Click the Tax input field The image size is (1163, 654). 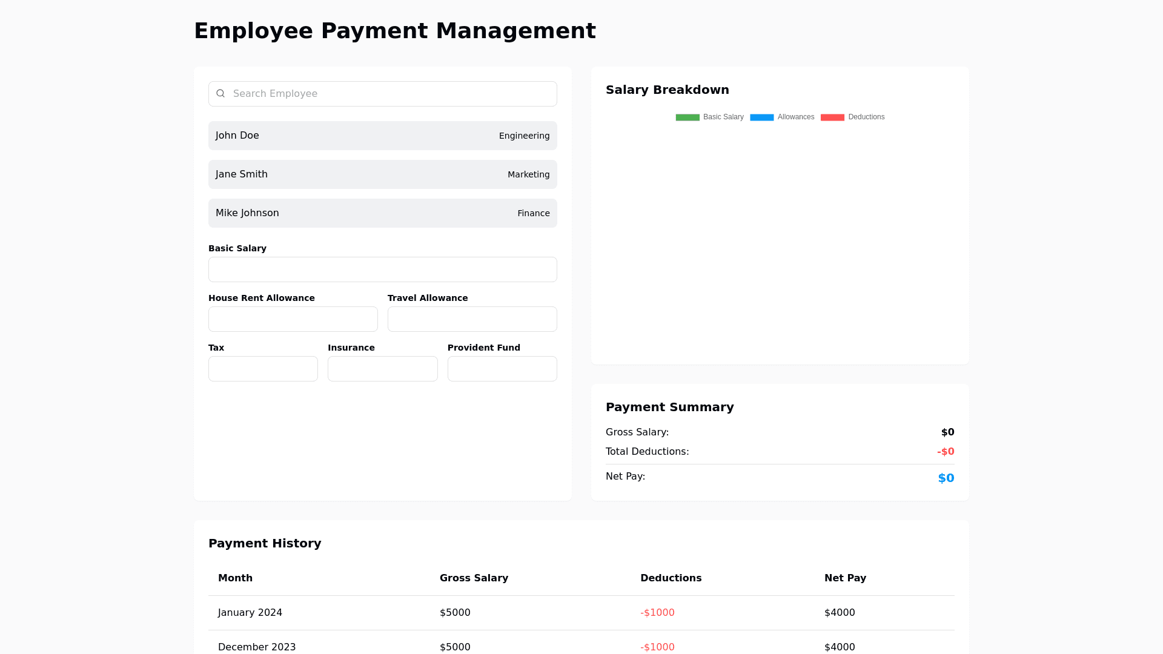coord(263,369)
